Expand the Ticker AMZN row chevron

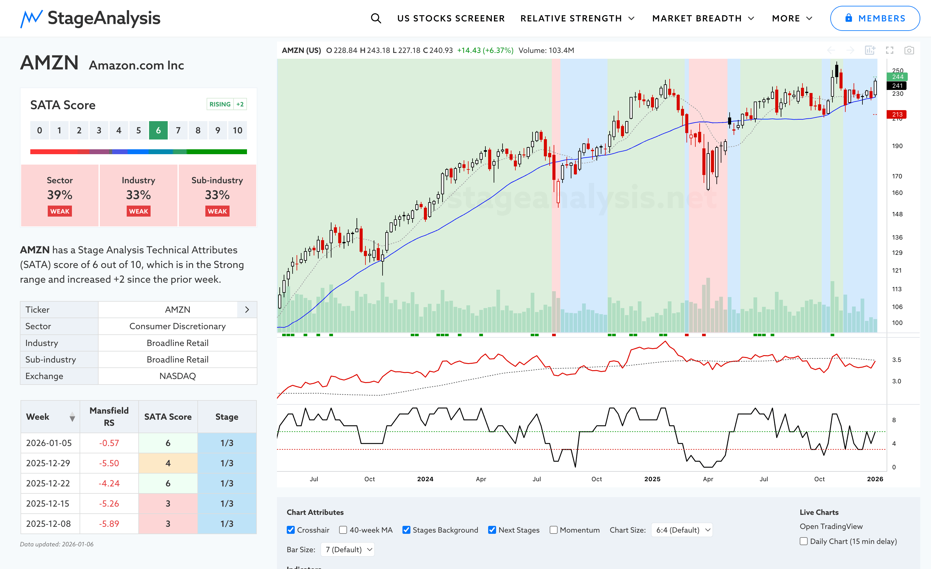point(247,310)
